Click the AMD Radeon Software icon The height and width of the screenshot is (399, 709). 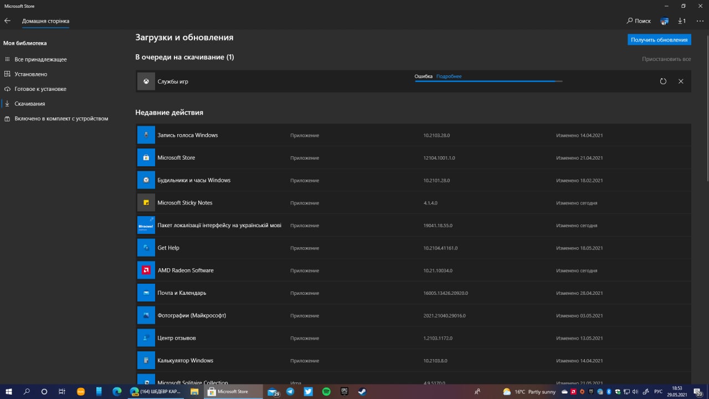point(146,270)
